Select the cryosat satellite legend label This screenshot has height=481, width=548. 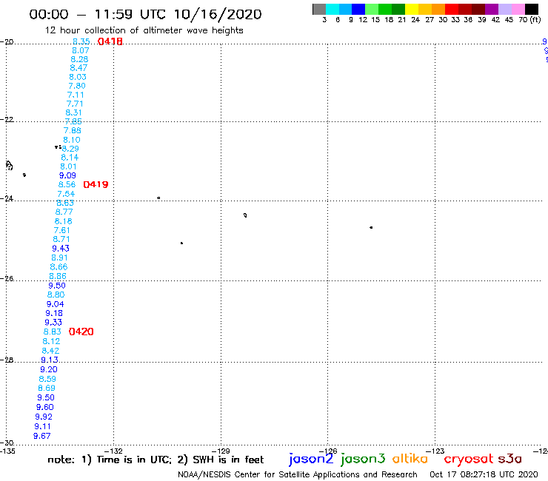click(x=468, y=459)
